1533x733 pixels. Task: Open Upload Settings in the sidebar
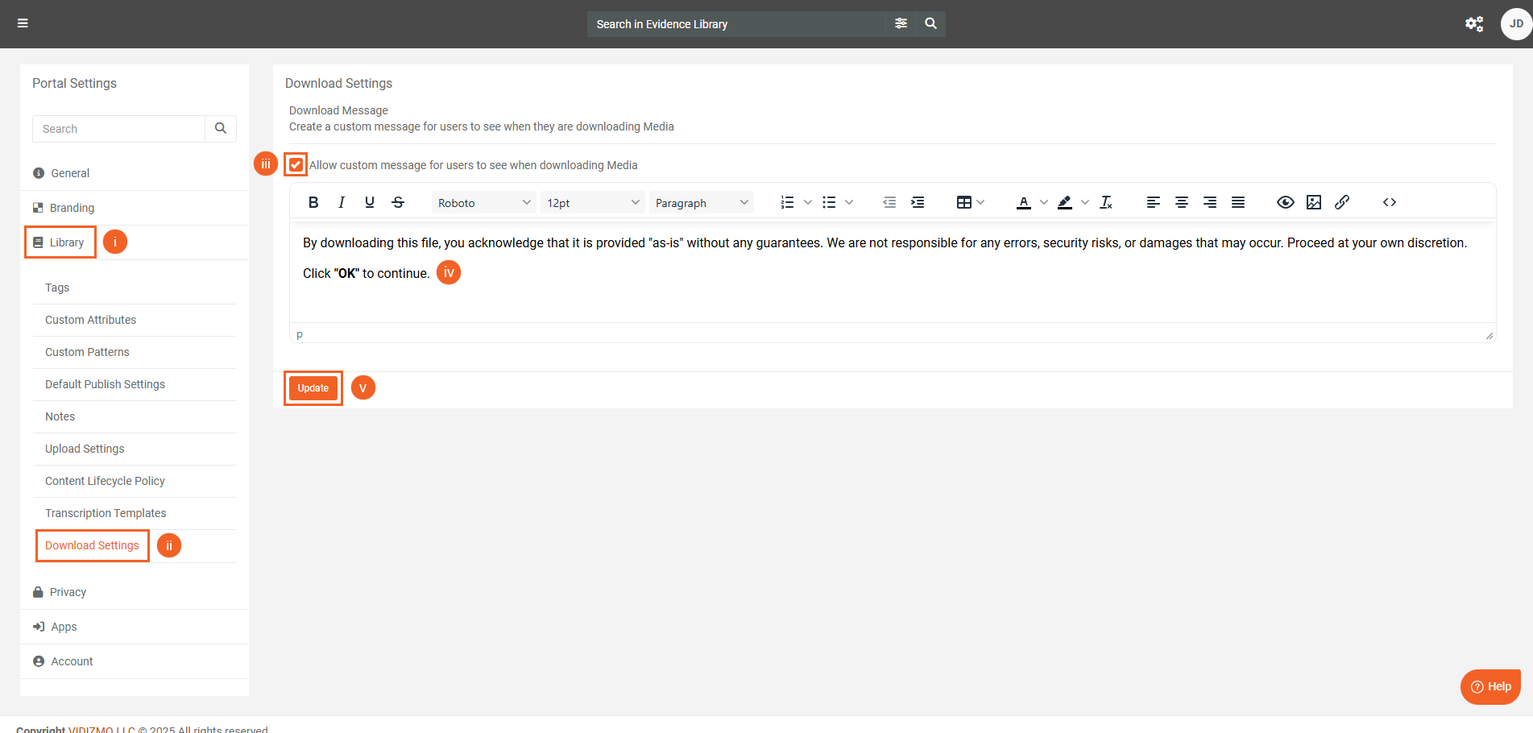click(x=85, y=449)
